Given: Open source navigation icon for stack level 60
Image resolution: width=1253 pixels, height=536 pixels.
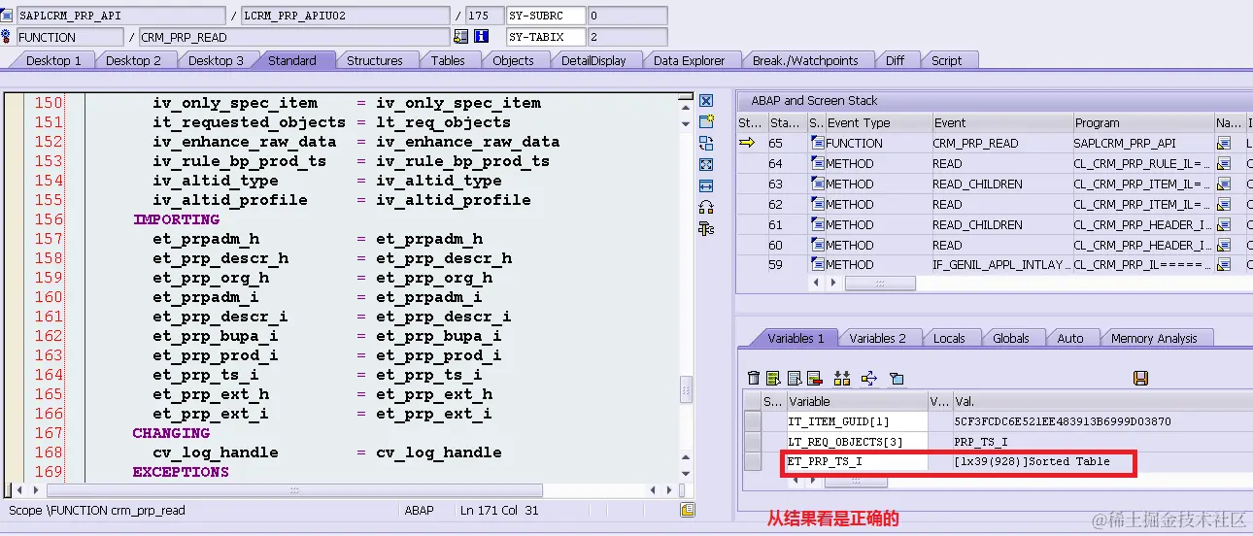Looking at the screenshot, I should [x=1223, y=245].
